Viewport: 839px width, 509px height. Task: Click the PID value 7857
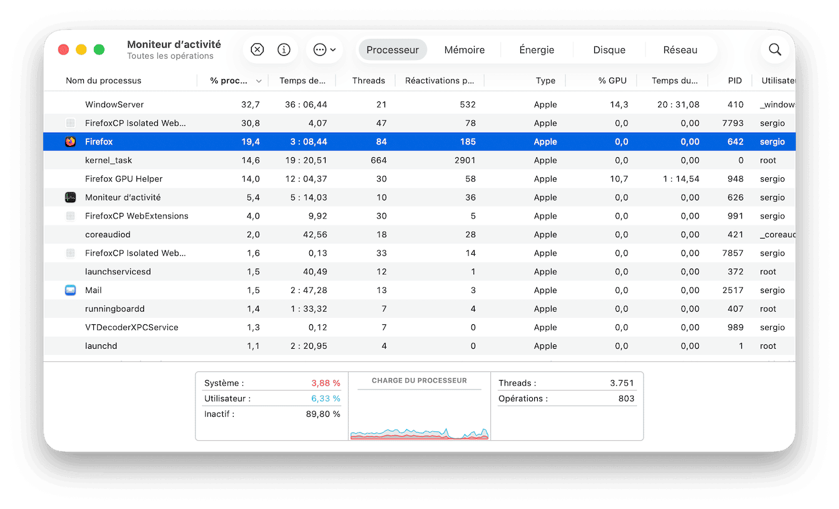733,253
